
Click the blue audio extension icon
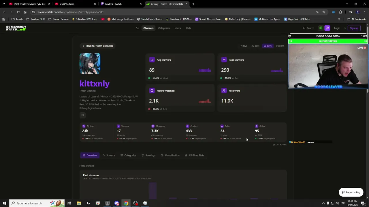coord(333,12)
